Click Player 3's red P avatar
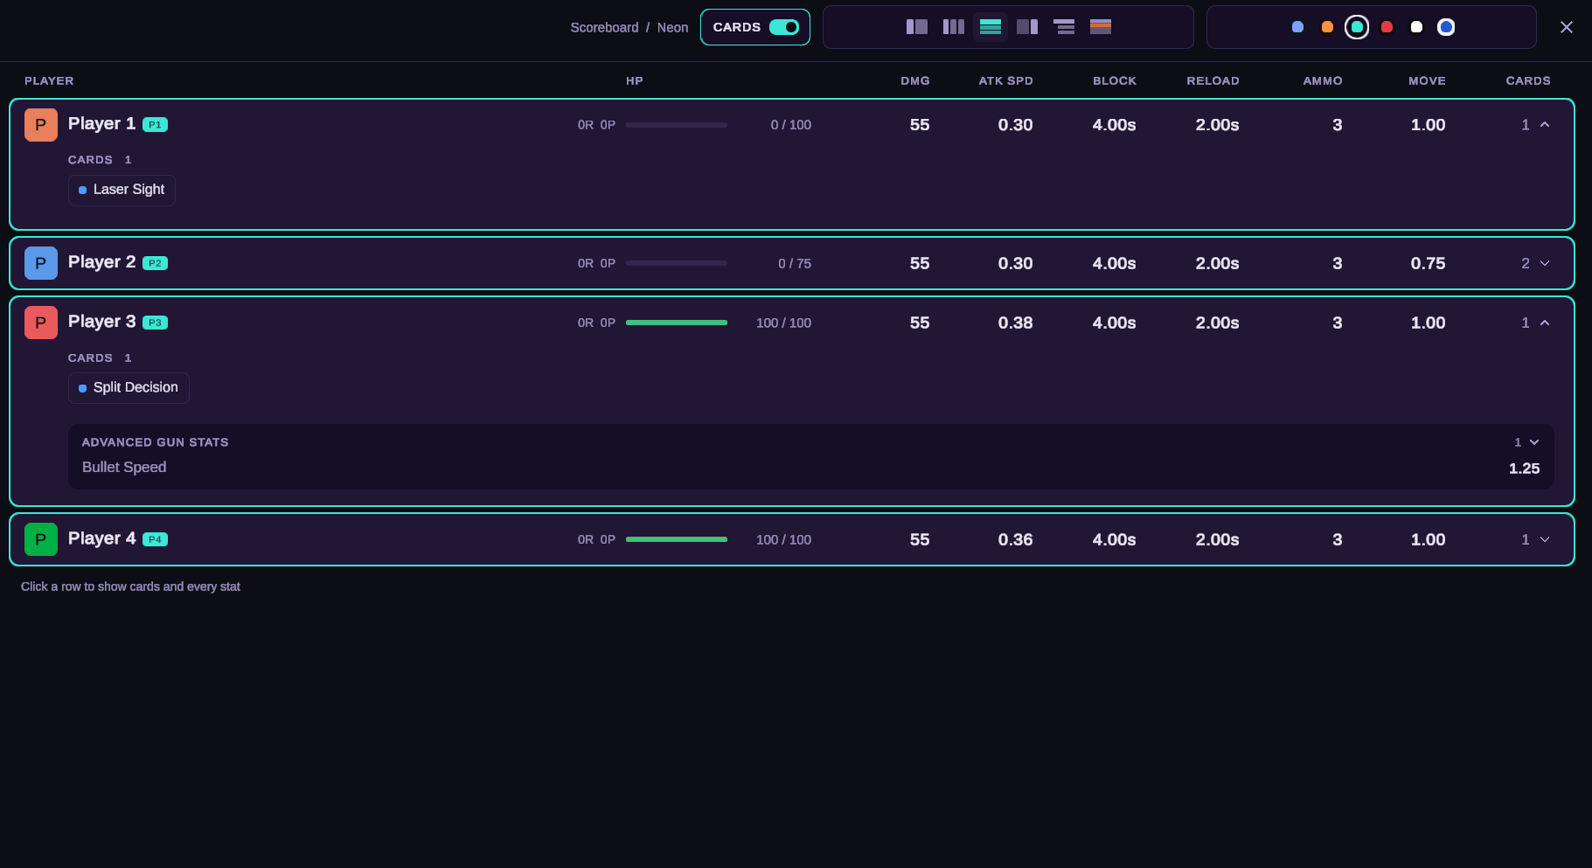Image resolution: width=1592 pixels, height=868 pixels. click(x=40, y=323)
